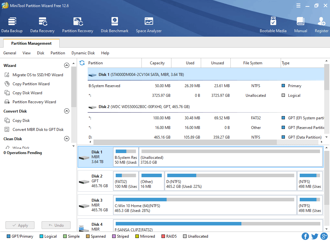
Task: Collapse the Clean Disk section
Action: click(x=67, y=139)
